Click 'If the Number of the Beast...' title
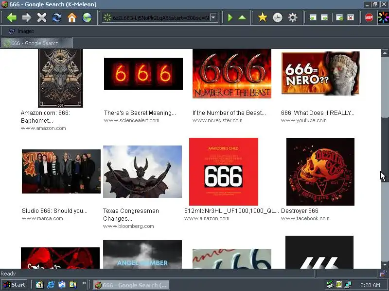The height and width of the screenshot is (291, 389). (229, 113)
